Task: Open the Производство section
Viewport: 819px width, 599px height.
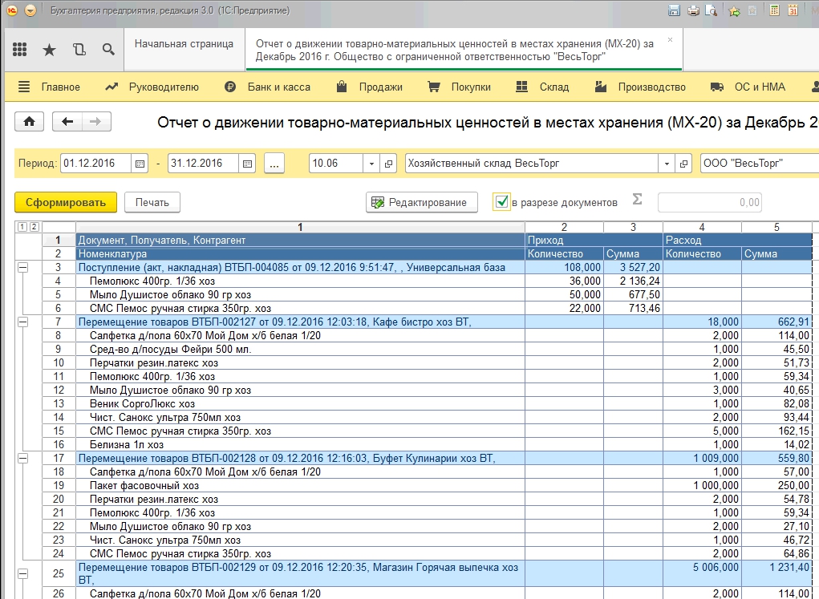Action: coord(640,87)
